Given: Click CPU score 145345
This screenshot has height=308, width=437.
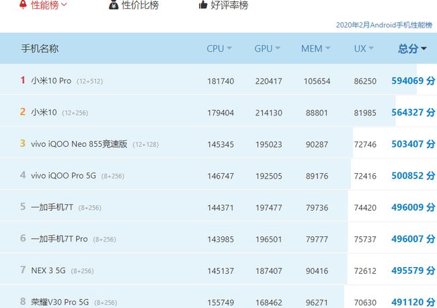Looking at the screenshot, I should (221, 144).
